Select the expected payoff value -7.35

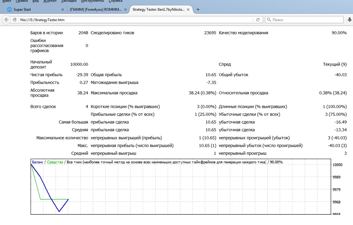coord(211,82)
